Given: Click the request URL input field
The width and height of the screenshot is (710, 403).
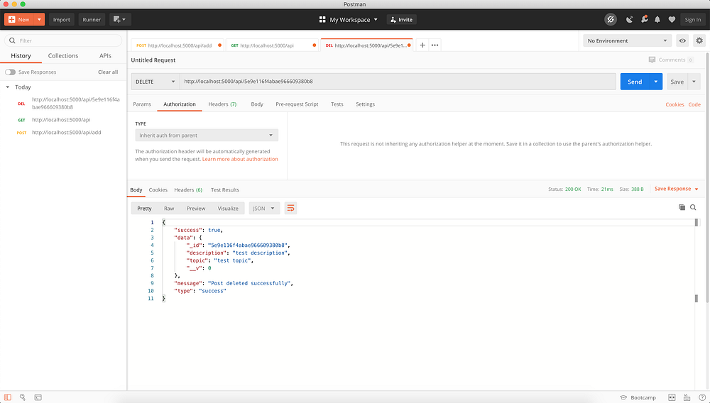Looking at the screenshot, I should coord(398,82).
